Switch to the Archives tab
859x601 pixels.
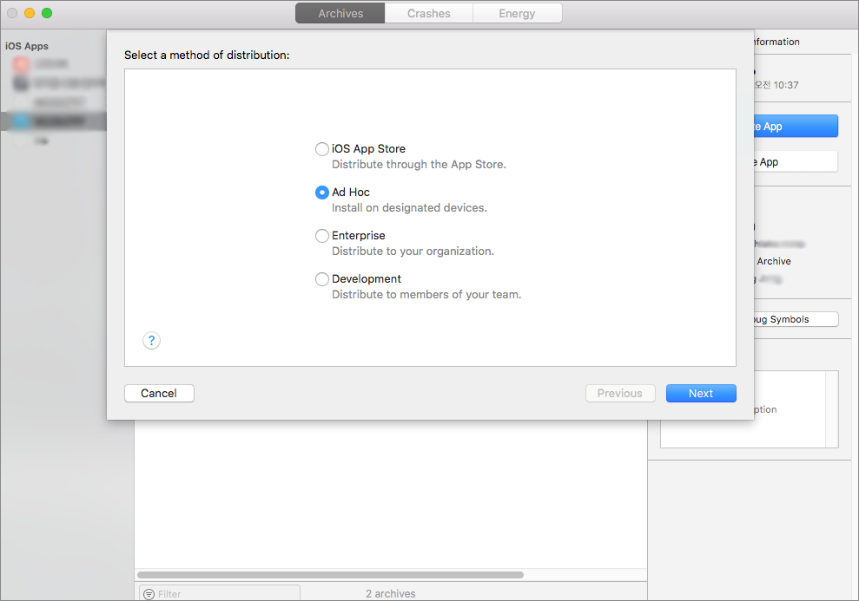[x=340, y=13]
